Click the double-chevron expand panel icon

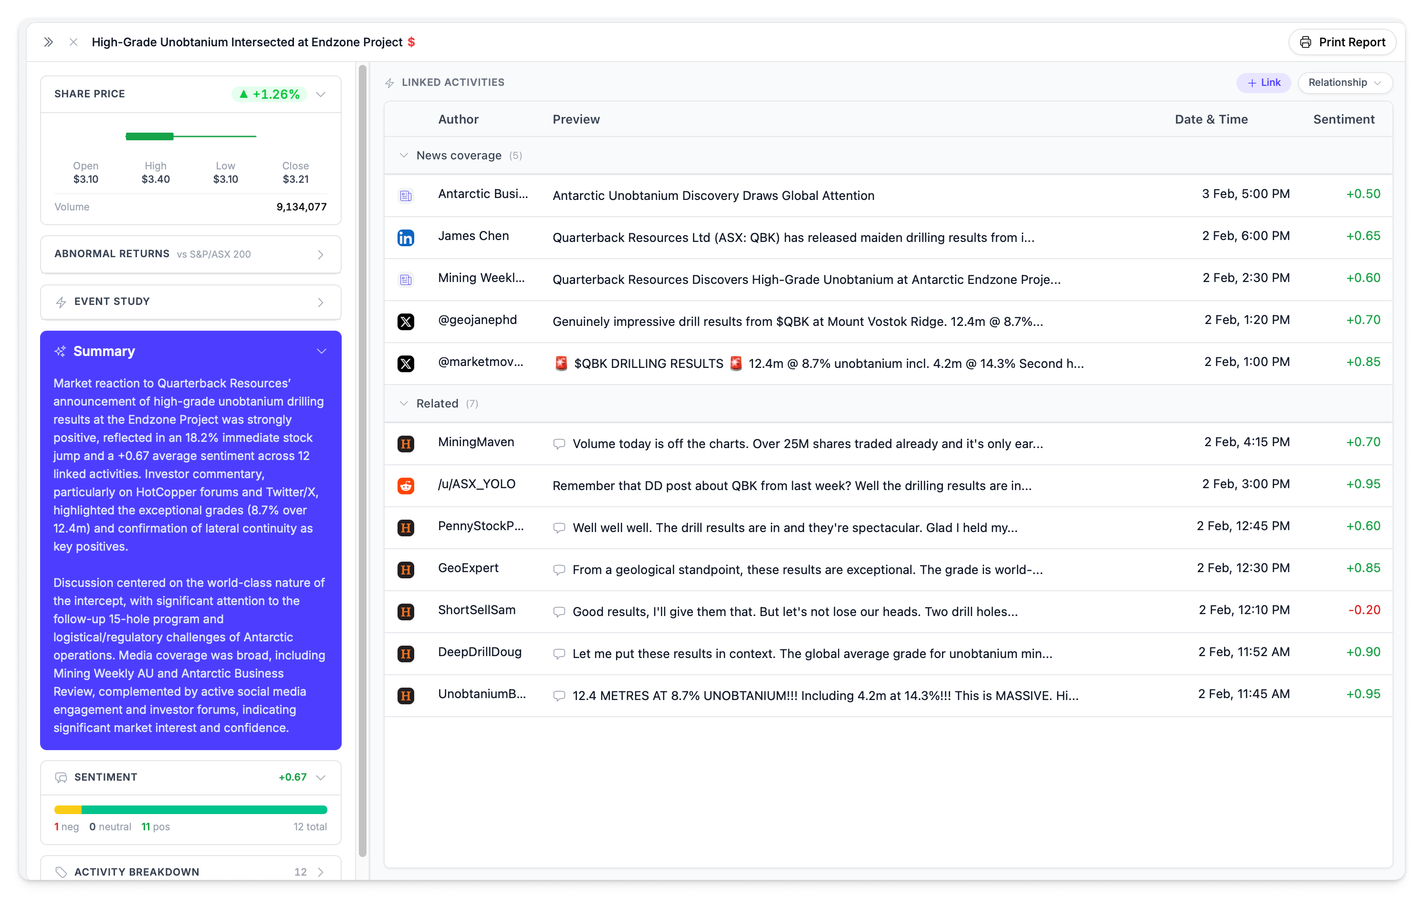[x=49, y=42]
